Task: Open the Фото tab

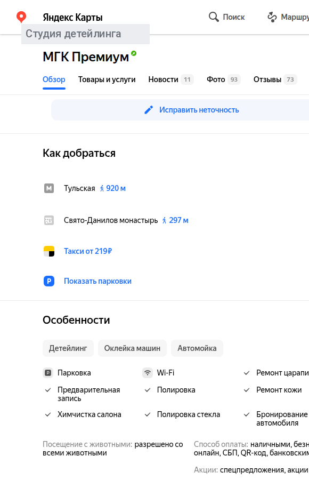Action: 224,79
